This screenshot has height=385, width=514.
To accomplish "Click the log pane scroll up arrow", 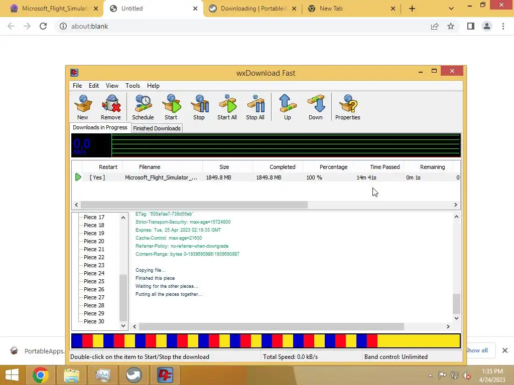I will coord(456,217).
